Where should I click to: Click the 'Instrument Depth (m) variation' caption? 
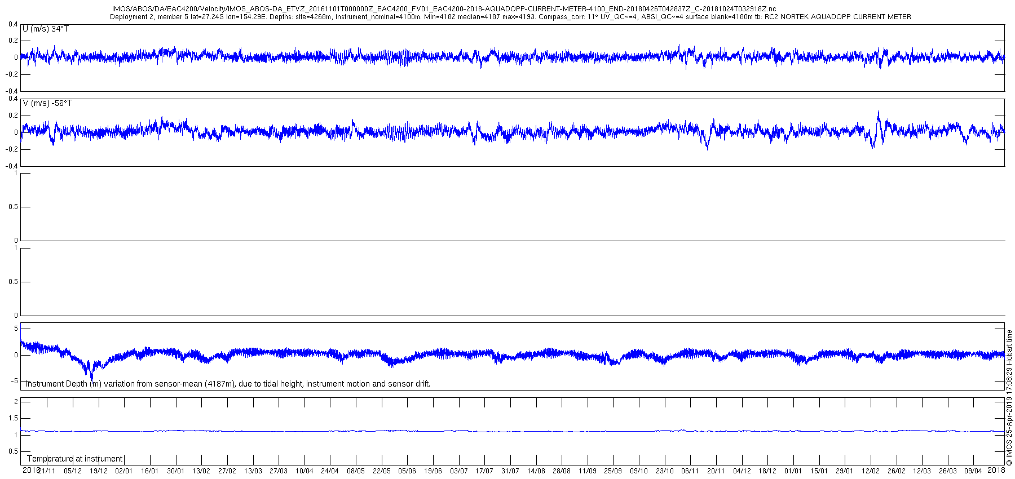(227, 384)
